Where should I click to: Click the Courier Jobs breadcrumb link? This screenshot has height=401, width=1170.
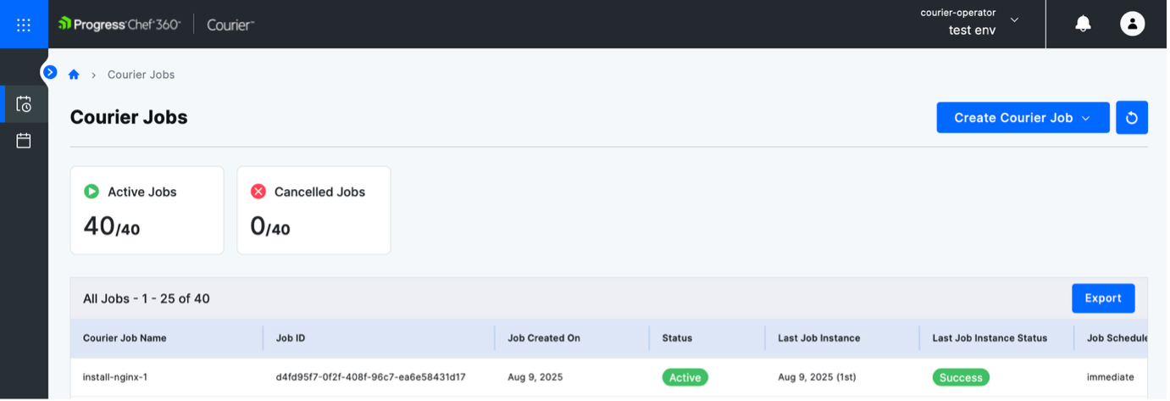click(x=141, y=75)
